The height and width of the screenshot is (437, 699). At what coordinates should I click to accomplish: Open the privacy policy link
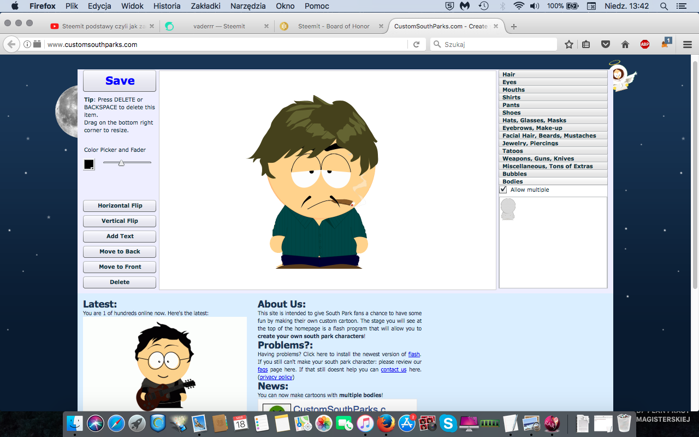click(276, 377)
